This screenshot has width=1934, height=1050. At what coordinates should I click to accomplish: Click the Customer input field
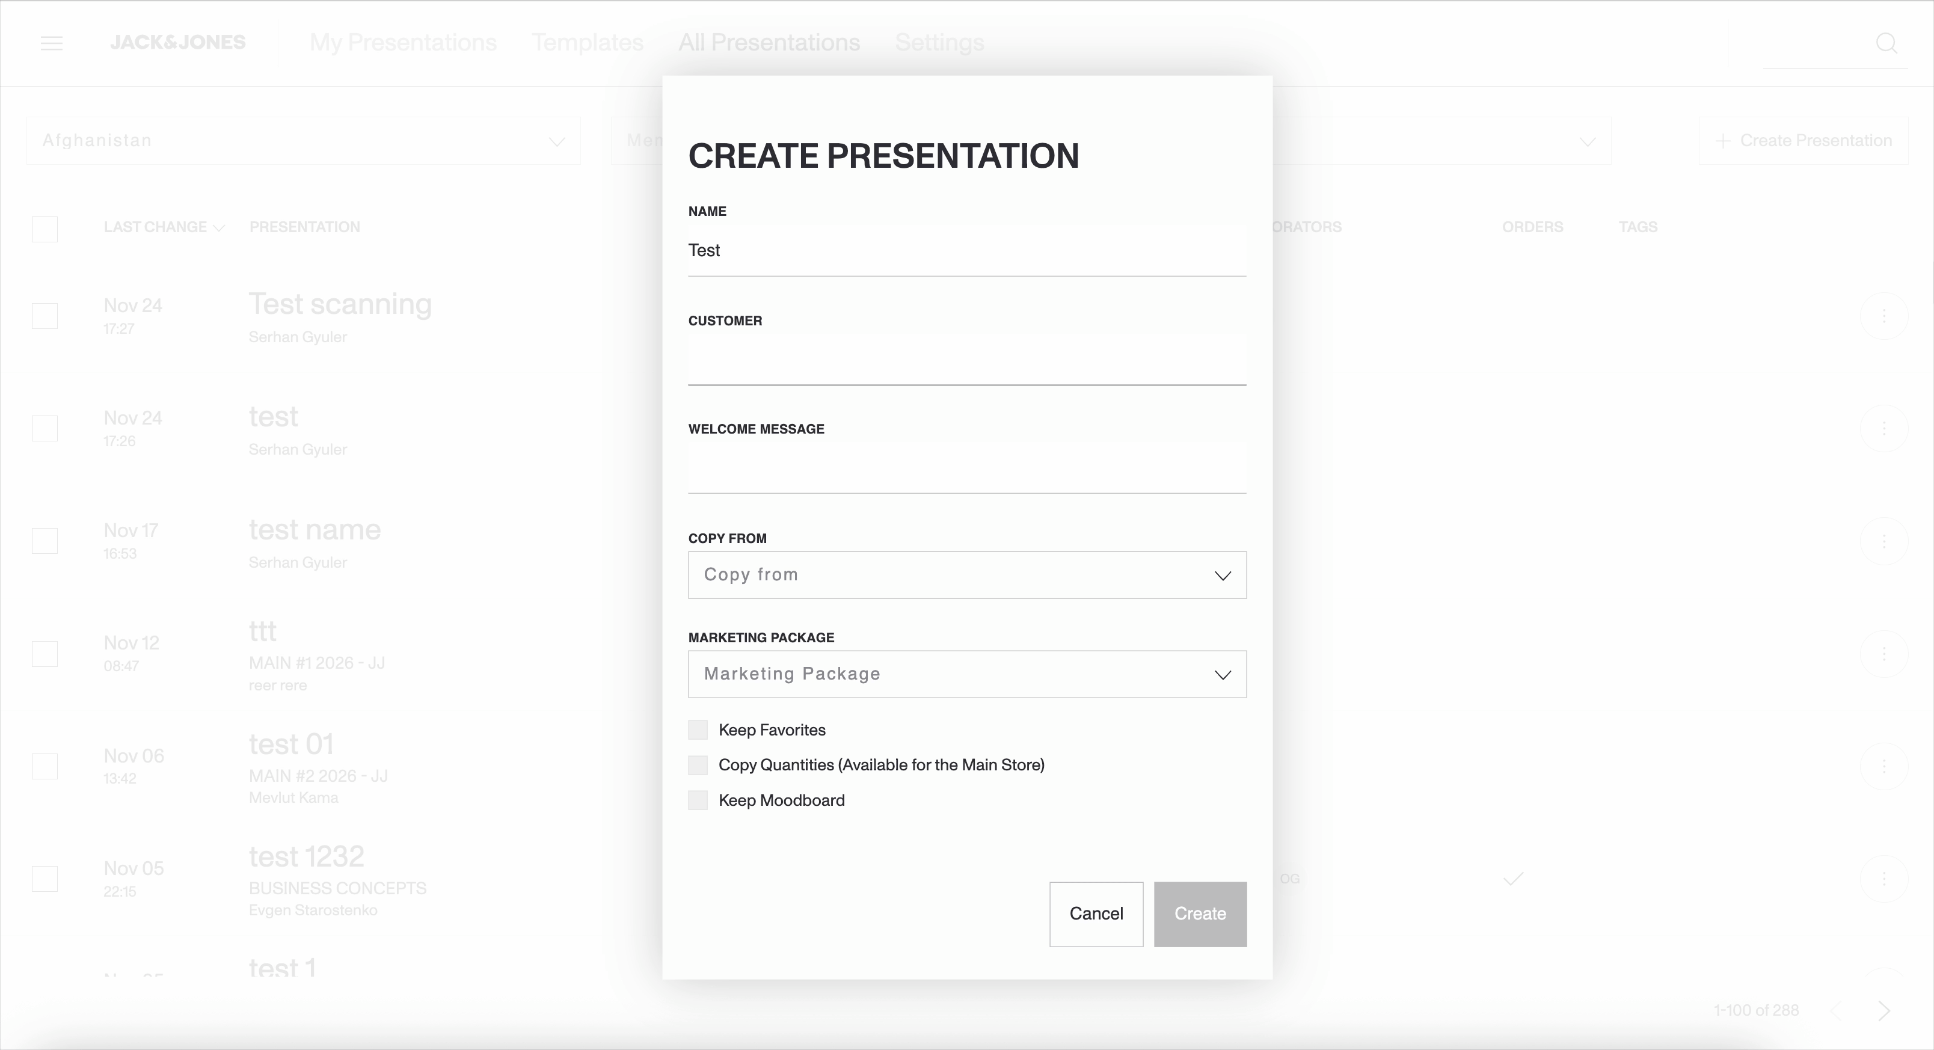[x=967, y=360]
